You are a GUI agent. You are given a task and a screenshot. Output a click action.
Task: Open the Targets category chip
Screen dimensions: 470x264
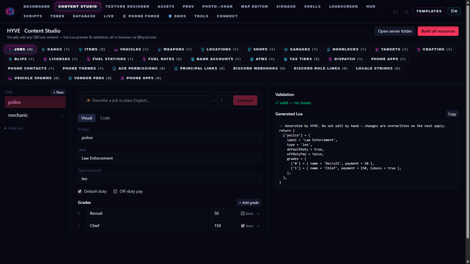pyautogui.click(x=392, y=49)
